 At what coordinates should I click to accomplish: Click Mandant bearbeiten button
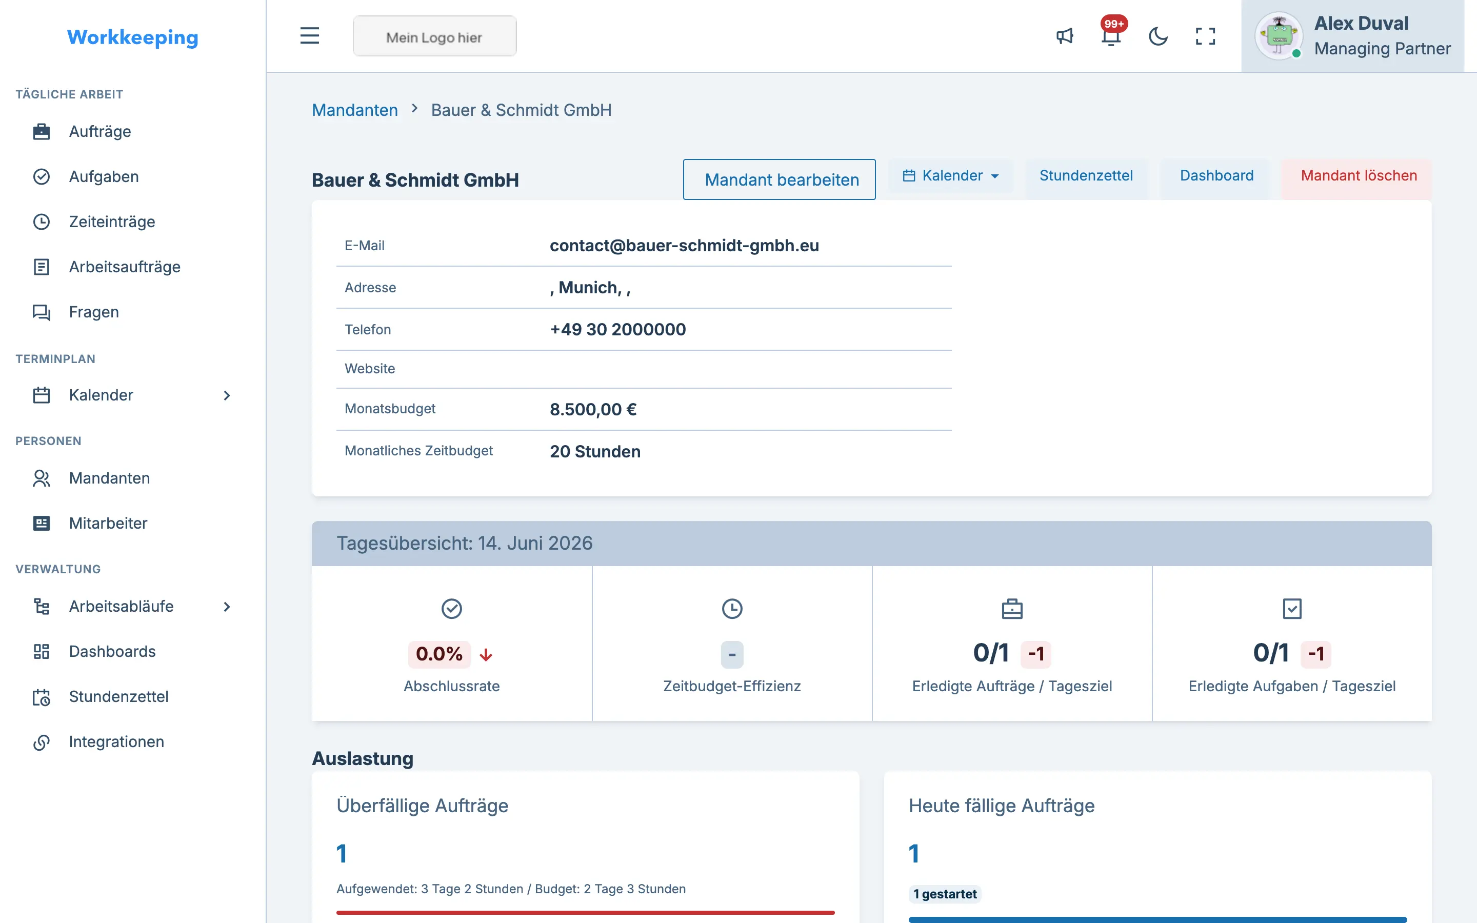coord(780,179)
